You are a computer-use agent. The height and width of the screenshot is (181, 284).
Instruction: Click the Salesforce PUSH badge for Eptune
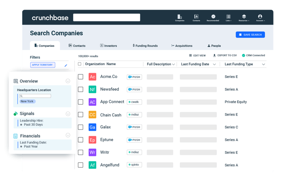pyautogui.click(x=134, y=140)
